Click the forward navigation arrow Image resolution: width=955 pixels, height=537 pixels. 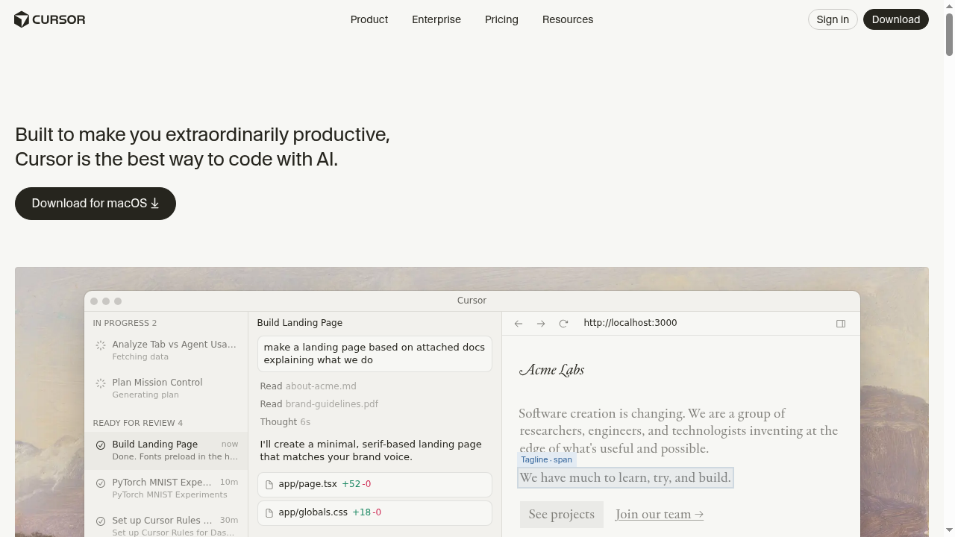click(540, 323)
